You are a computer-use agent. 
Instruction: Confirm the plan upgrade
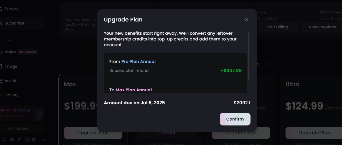click(x=235, y=119)
